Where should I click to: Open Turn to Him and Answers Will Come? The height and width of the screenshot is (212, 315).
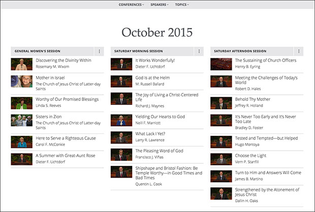[268, 172]
